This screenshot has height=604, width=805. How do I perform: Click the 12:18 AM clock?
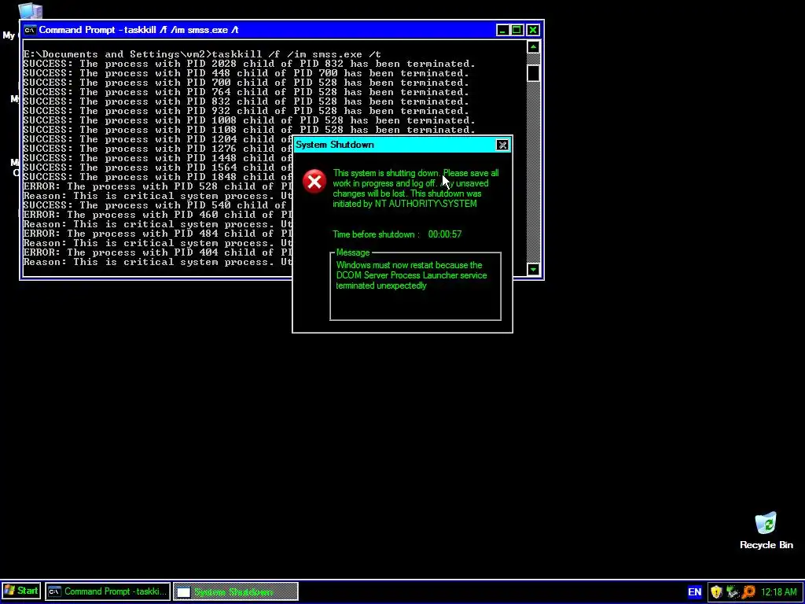pos(779,592)
